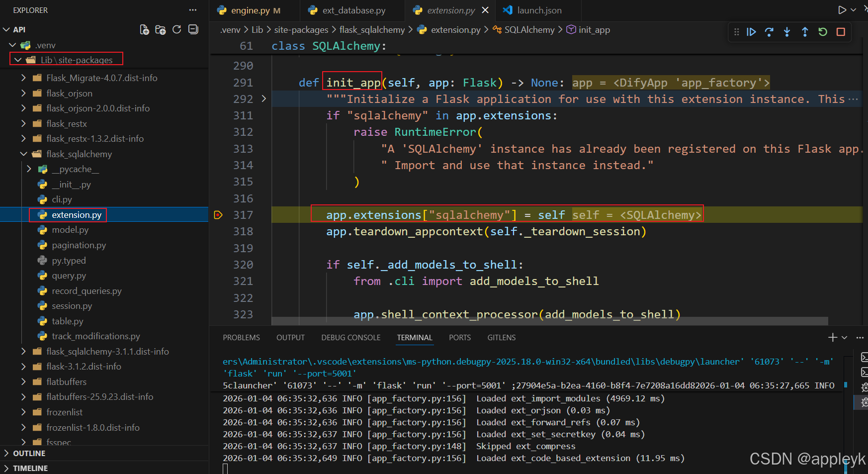Click the New File icon in Explorer

pyautogui.click(x=144, y=30)
